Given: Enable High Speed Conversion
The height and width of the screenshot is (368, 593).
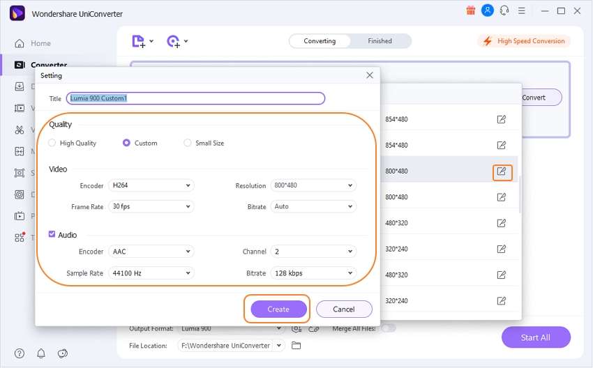Looking at the screenshot, I should pos(524,41).
